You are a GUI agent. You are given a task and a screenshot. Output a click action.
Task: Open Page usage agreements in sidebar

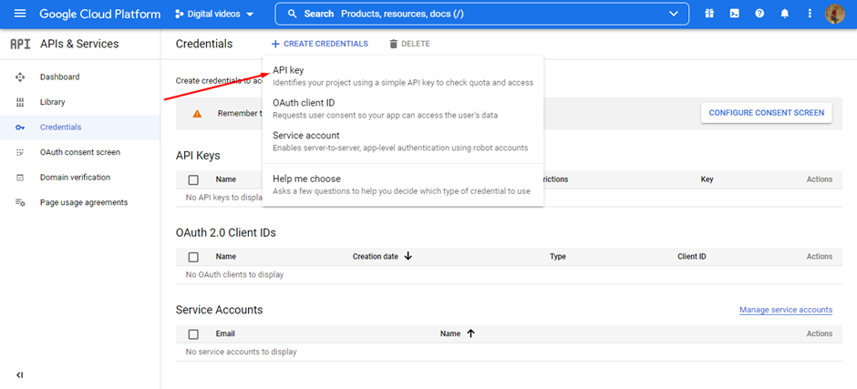84,202
